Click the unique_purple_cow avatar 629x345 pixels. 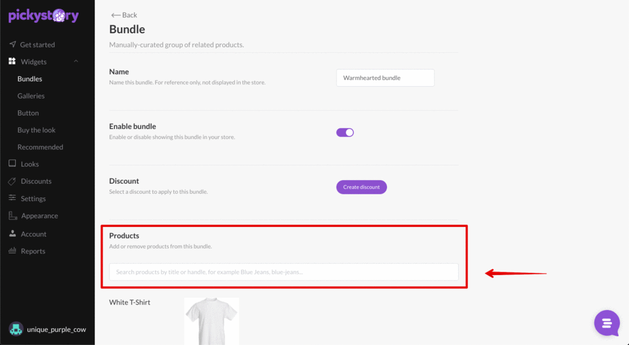point(16,329)
